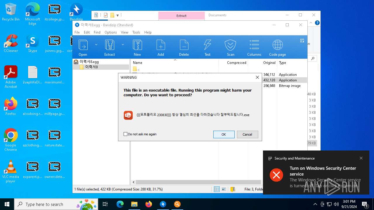Open the Options menu in Bandizip
Viewport: 374px width, 210px height.
[111, 32]
